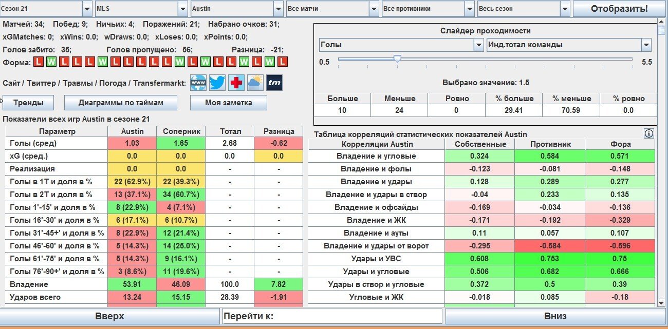
Task: Expand the Сезон 21 season dropdown
Action: [x=86, y=9]
